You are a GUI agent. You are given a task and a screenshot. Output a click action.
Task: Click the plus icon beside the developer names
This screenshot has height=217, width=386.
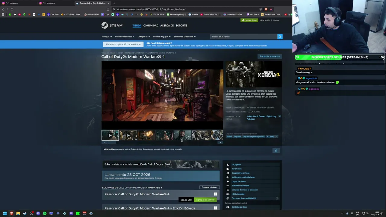pyautogui.click(x=280, y=116)
